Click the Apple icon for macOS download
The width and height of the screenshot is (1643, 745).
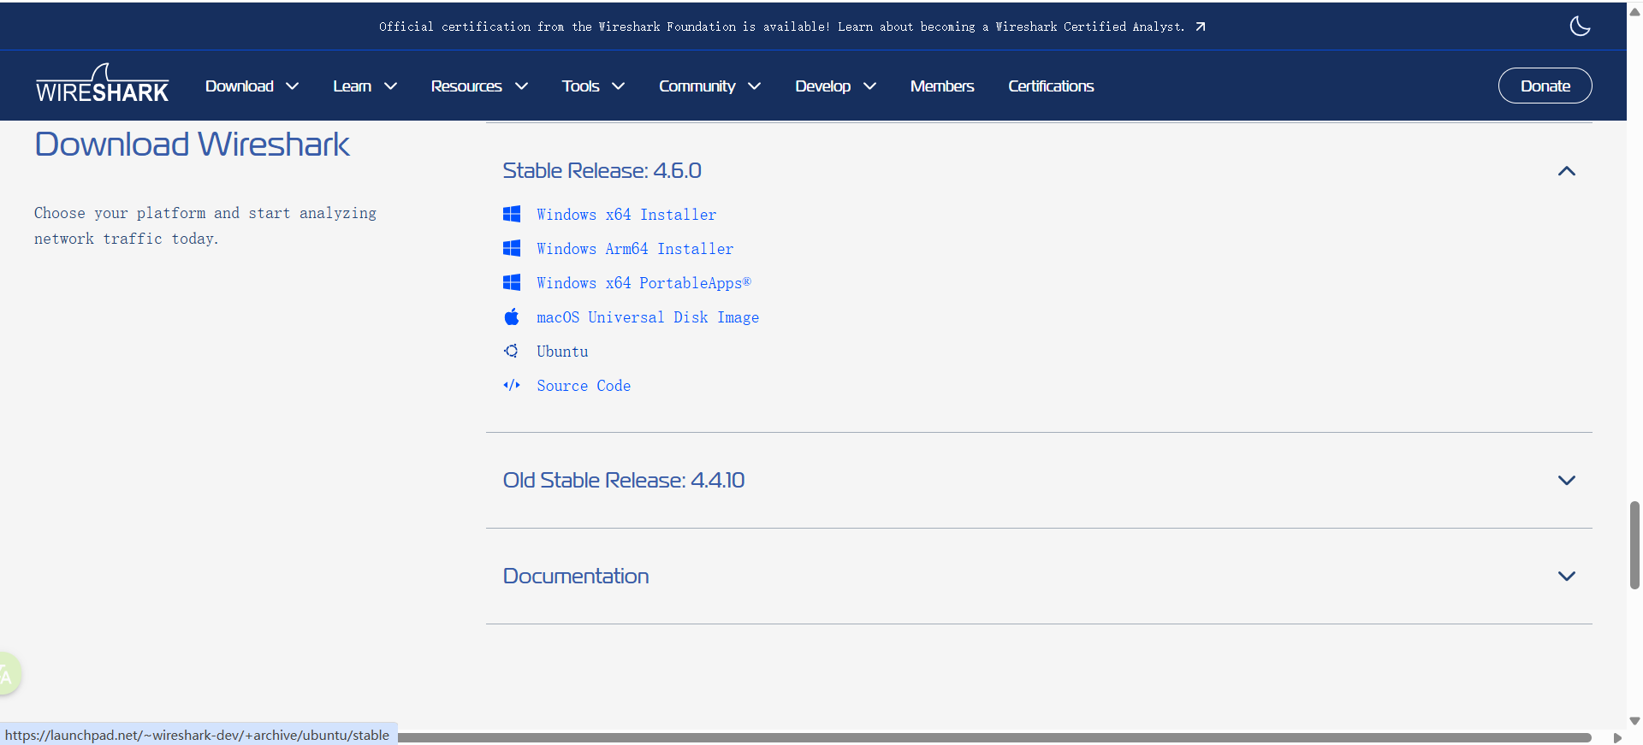tap(512, 317)
